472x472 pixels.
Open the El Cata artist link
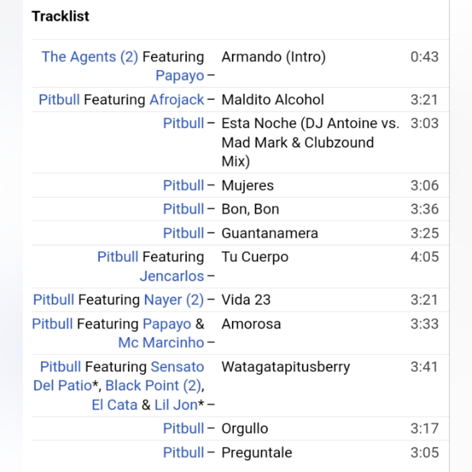click(114, 405)
